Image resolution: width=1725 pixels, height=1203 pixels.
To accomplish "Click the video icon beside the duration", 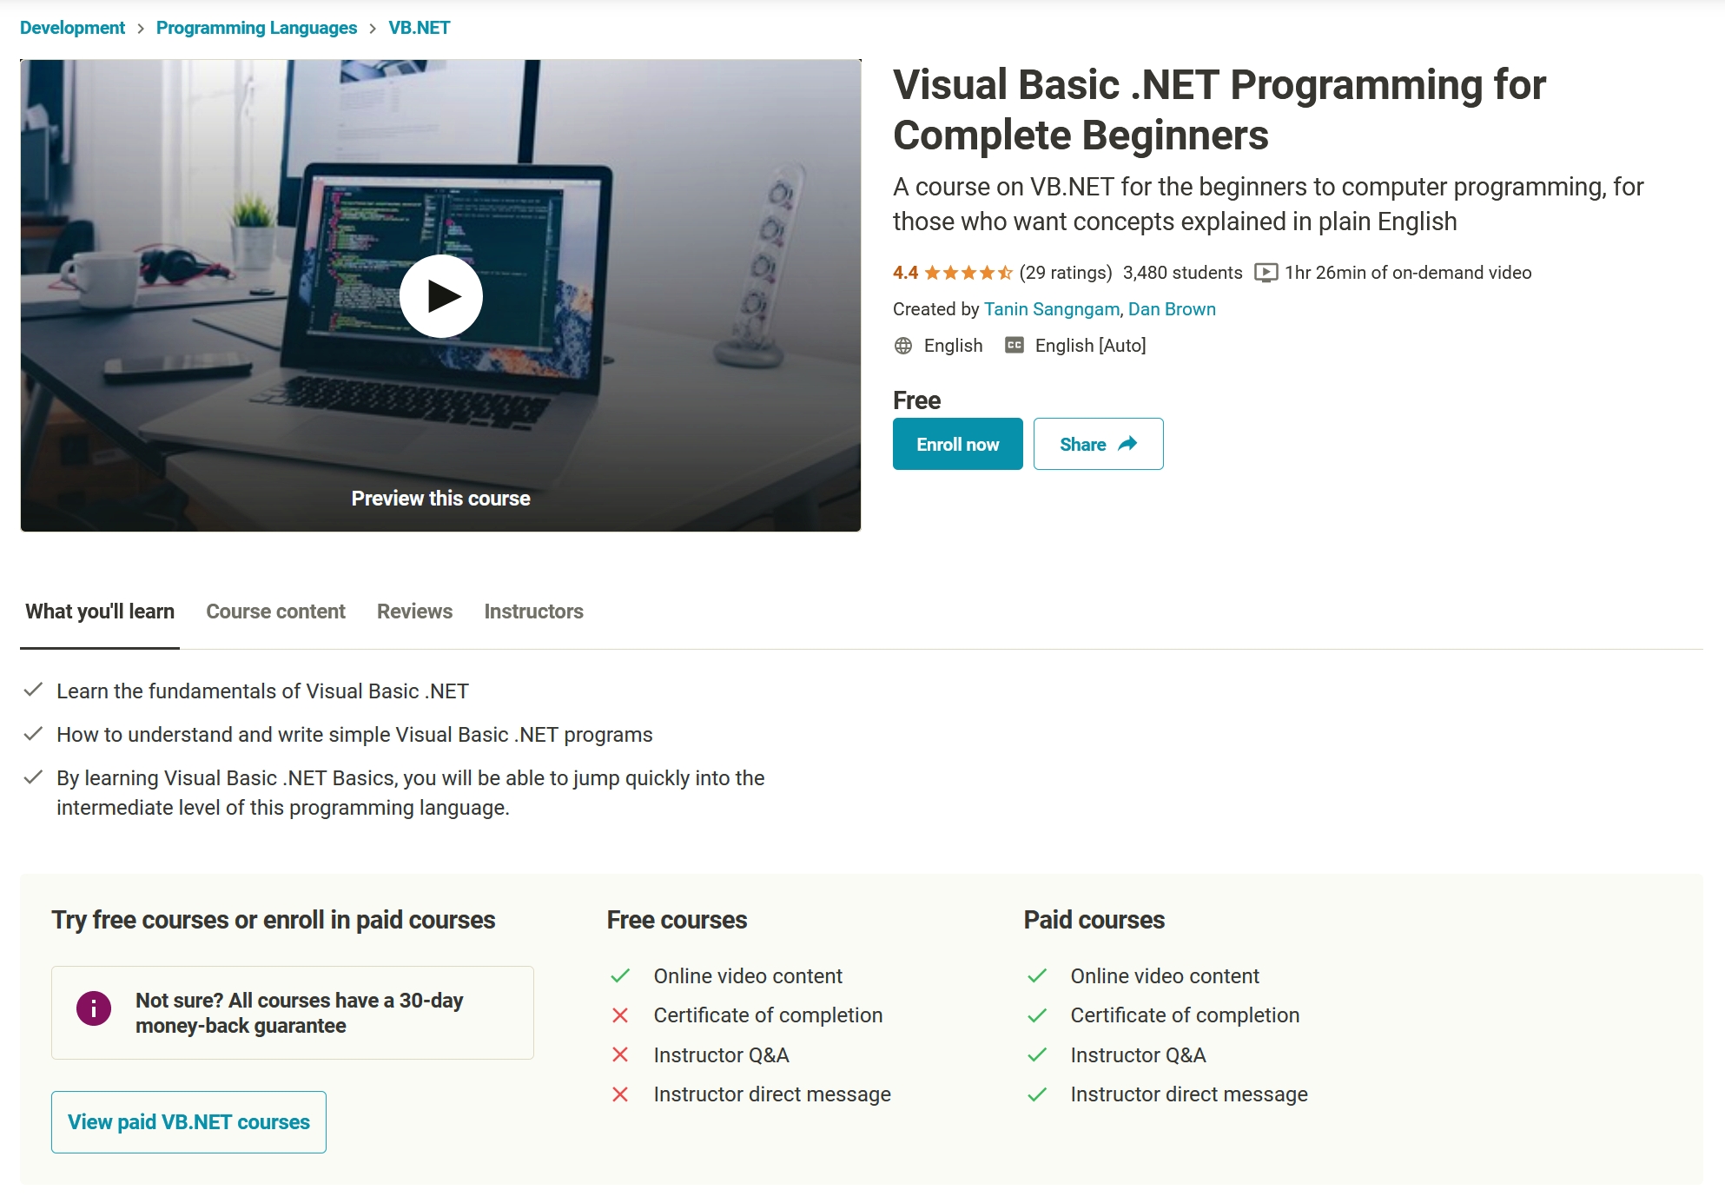I will coord(1266,272).
